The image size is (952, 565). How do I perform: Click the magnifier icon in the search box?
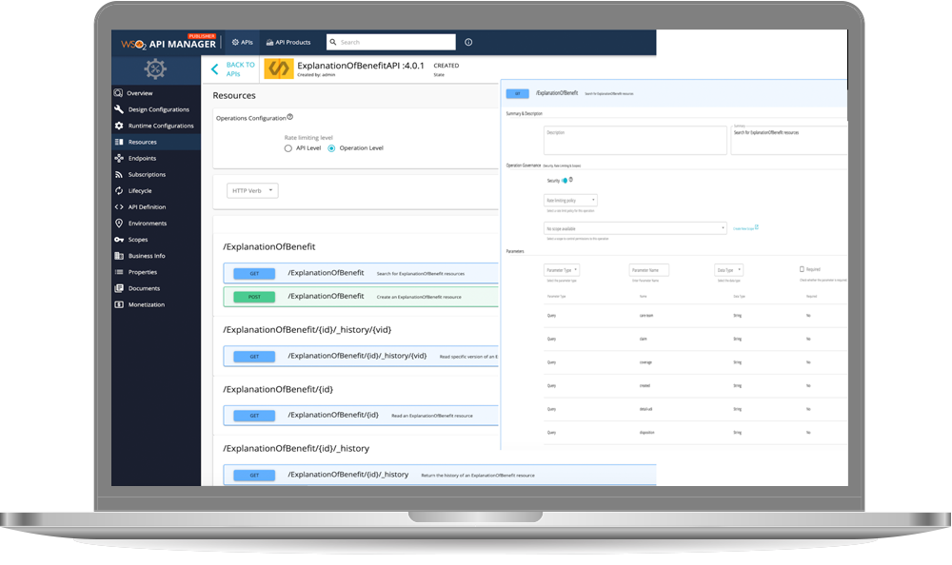tap(332, 42)
